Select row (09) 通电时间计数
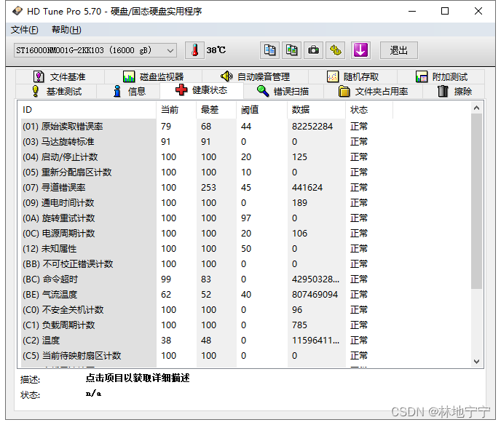 pos(207,203)
